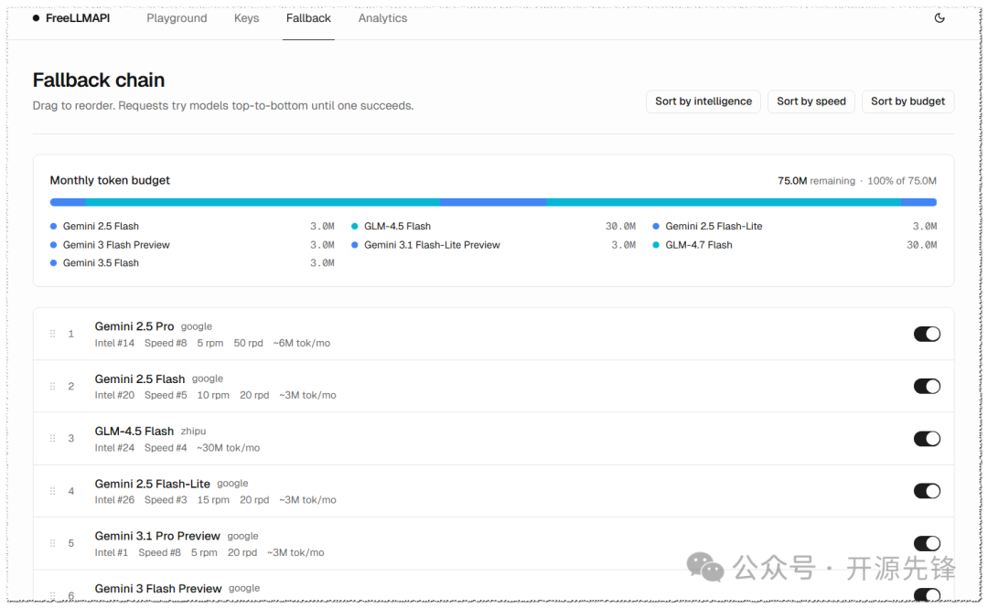Switch off Gemini 3.1 Pro Preview toggle

tap(927, 543)
